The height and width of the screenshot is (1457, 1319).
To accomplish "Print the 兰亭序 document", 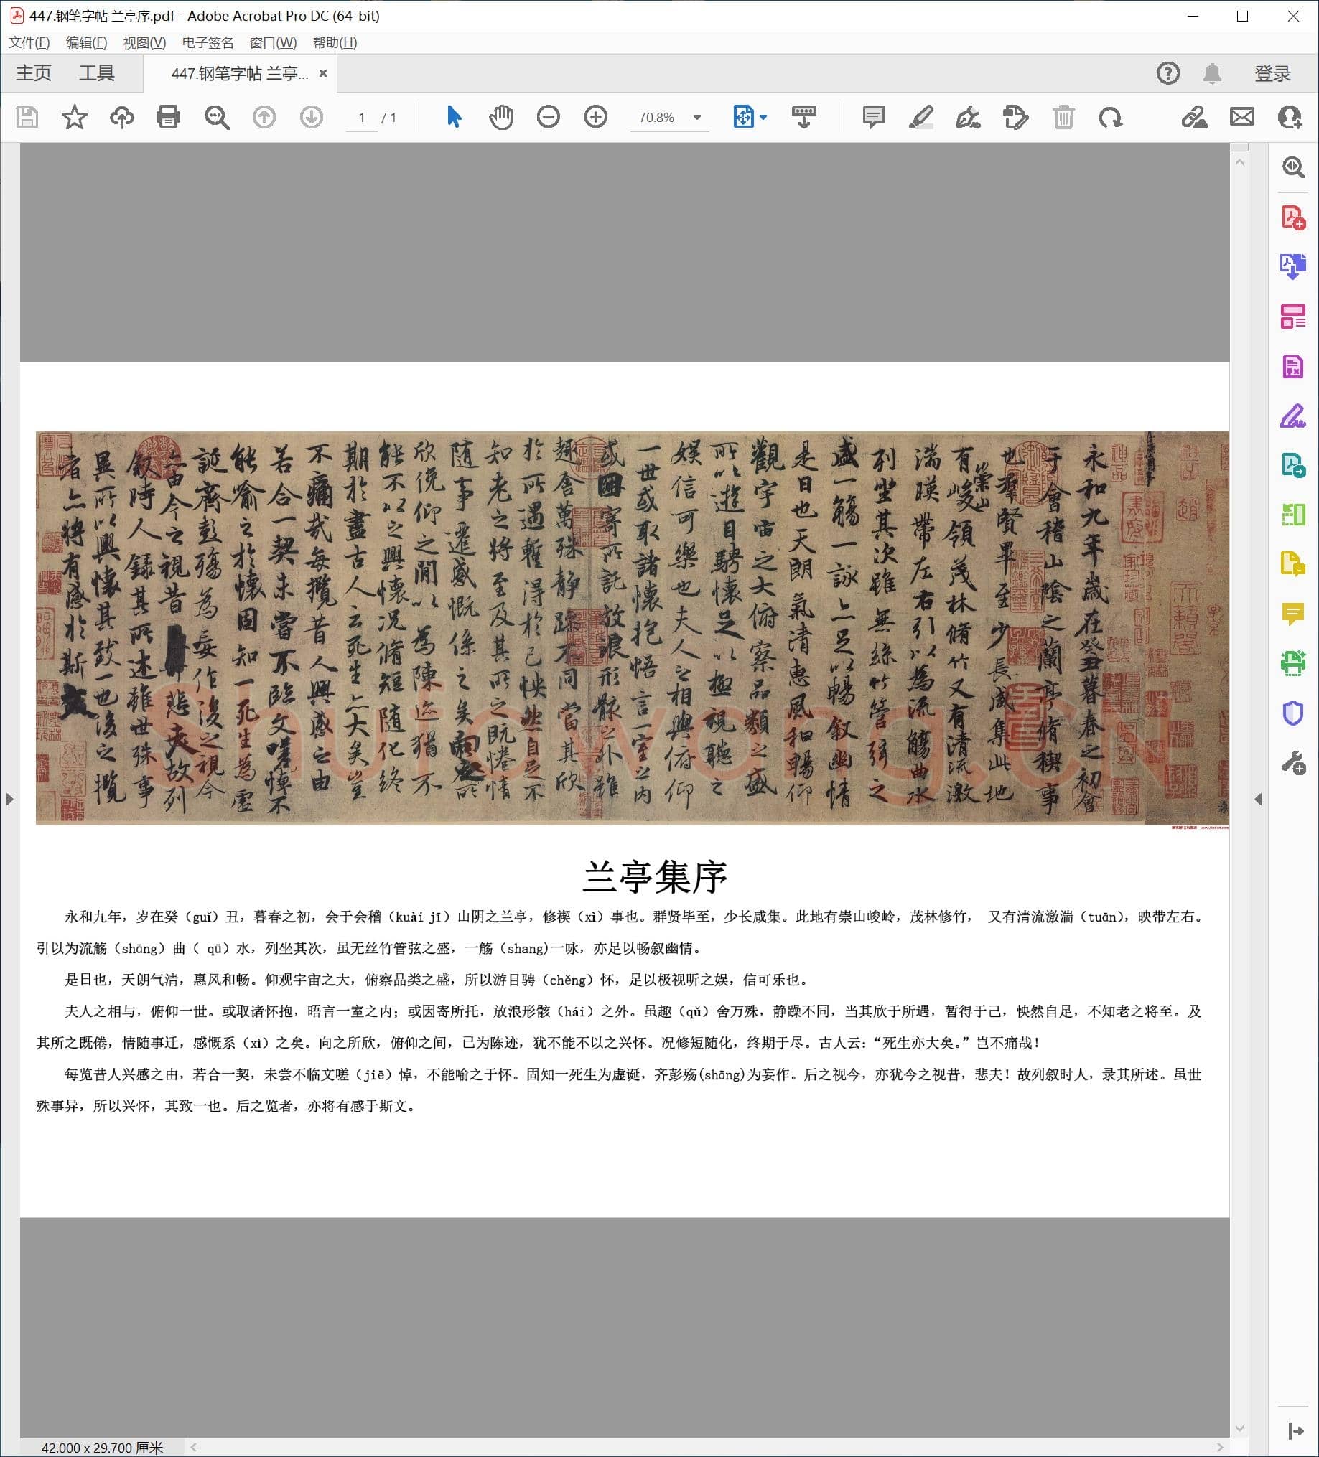I will pos(168,117).
